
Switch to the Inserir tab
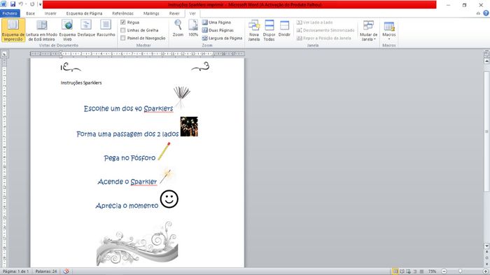tap(50, 13)
